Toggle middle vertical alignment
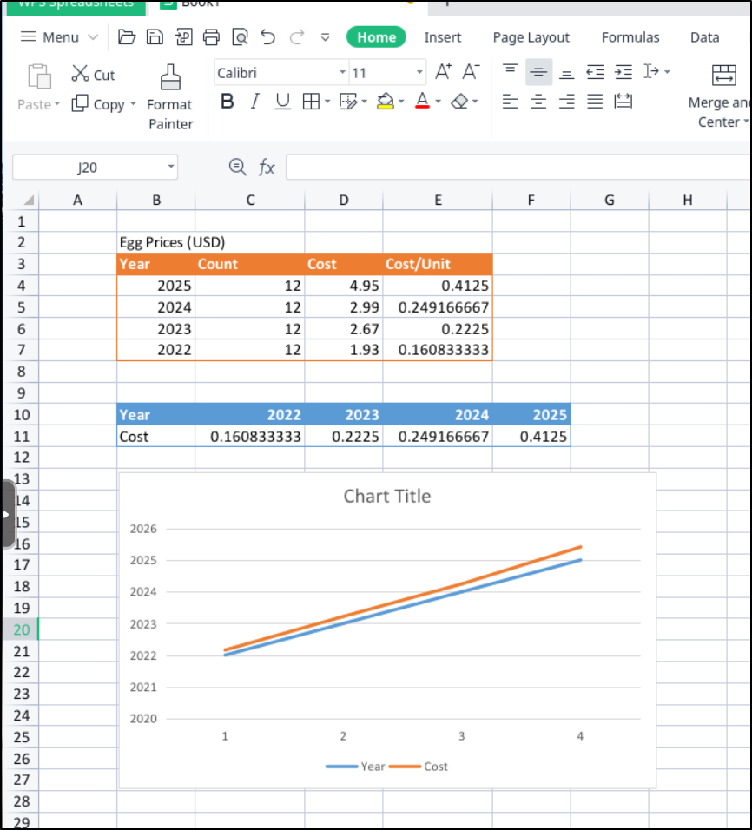Viewport: 752px width, 830px height. coord(538,72)
